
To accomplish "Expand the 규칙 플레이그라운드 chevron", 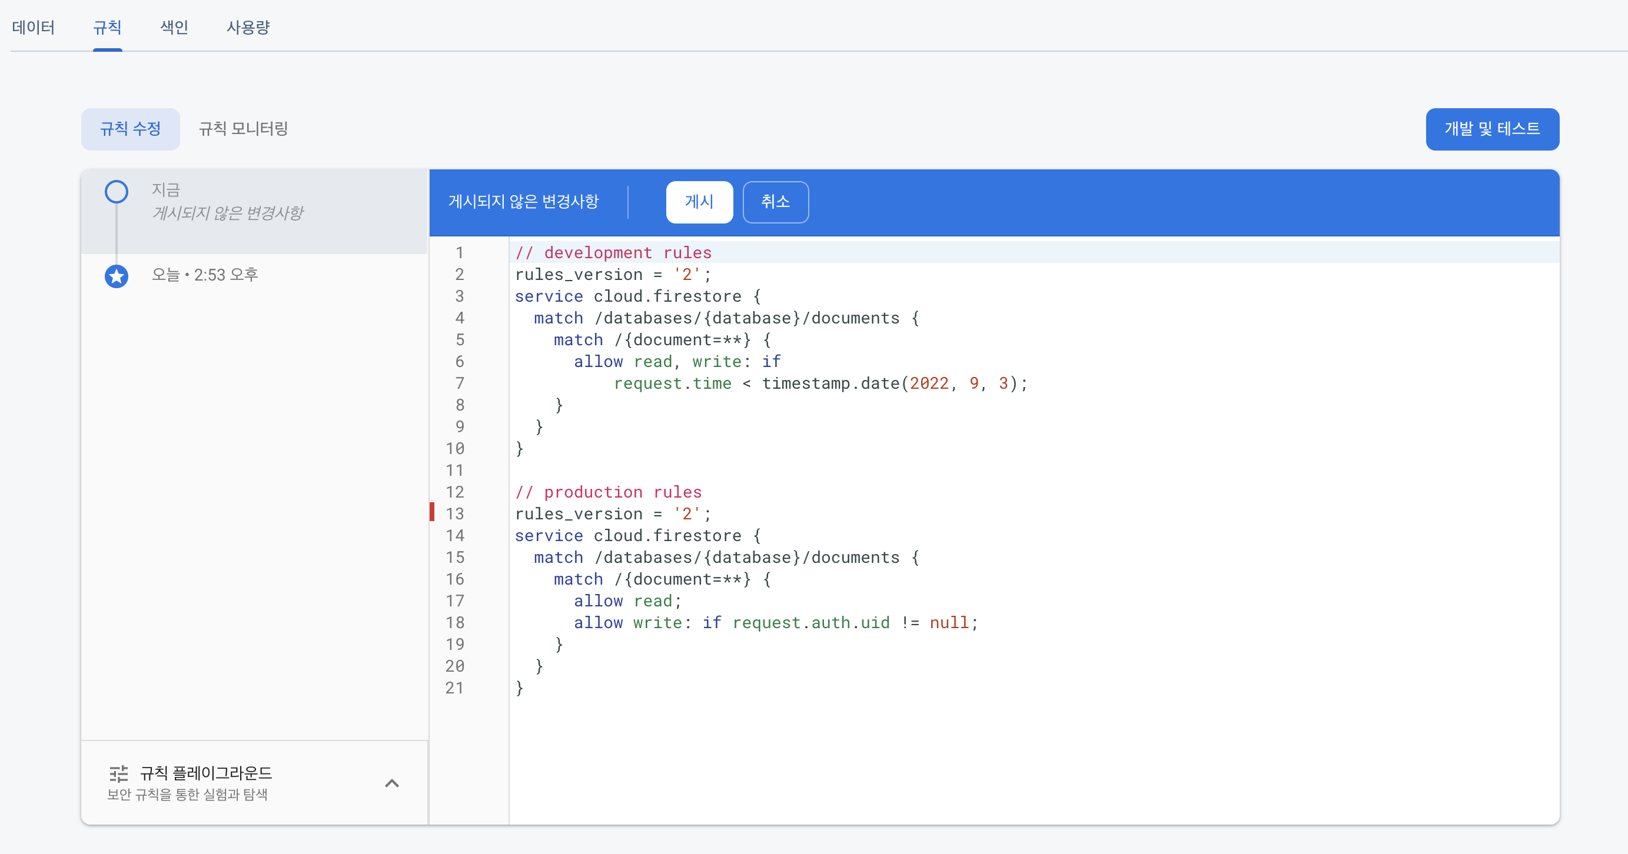I will (392, 783).
